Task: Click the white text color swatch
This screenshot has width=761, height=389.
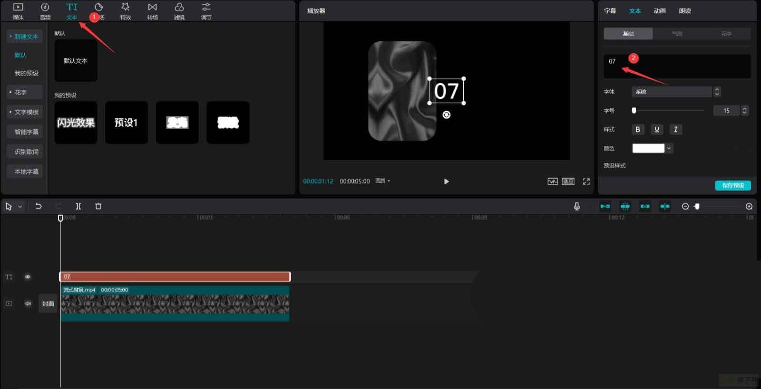Action: (648, 148)
